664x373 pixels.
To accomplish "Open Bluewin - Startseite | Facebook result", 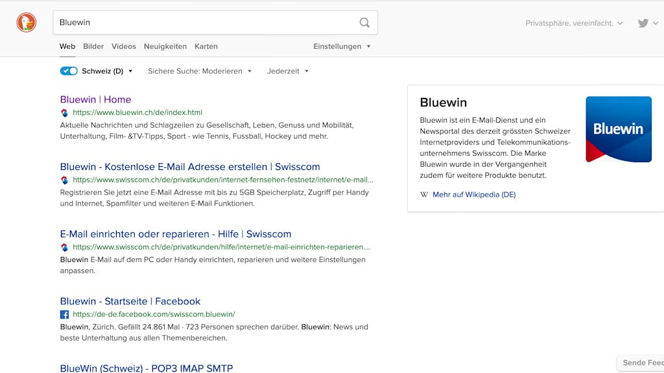I will tap(130, 302).
